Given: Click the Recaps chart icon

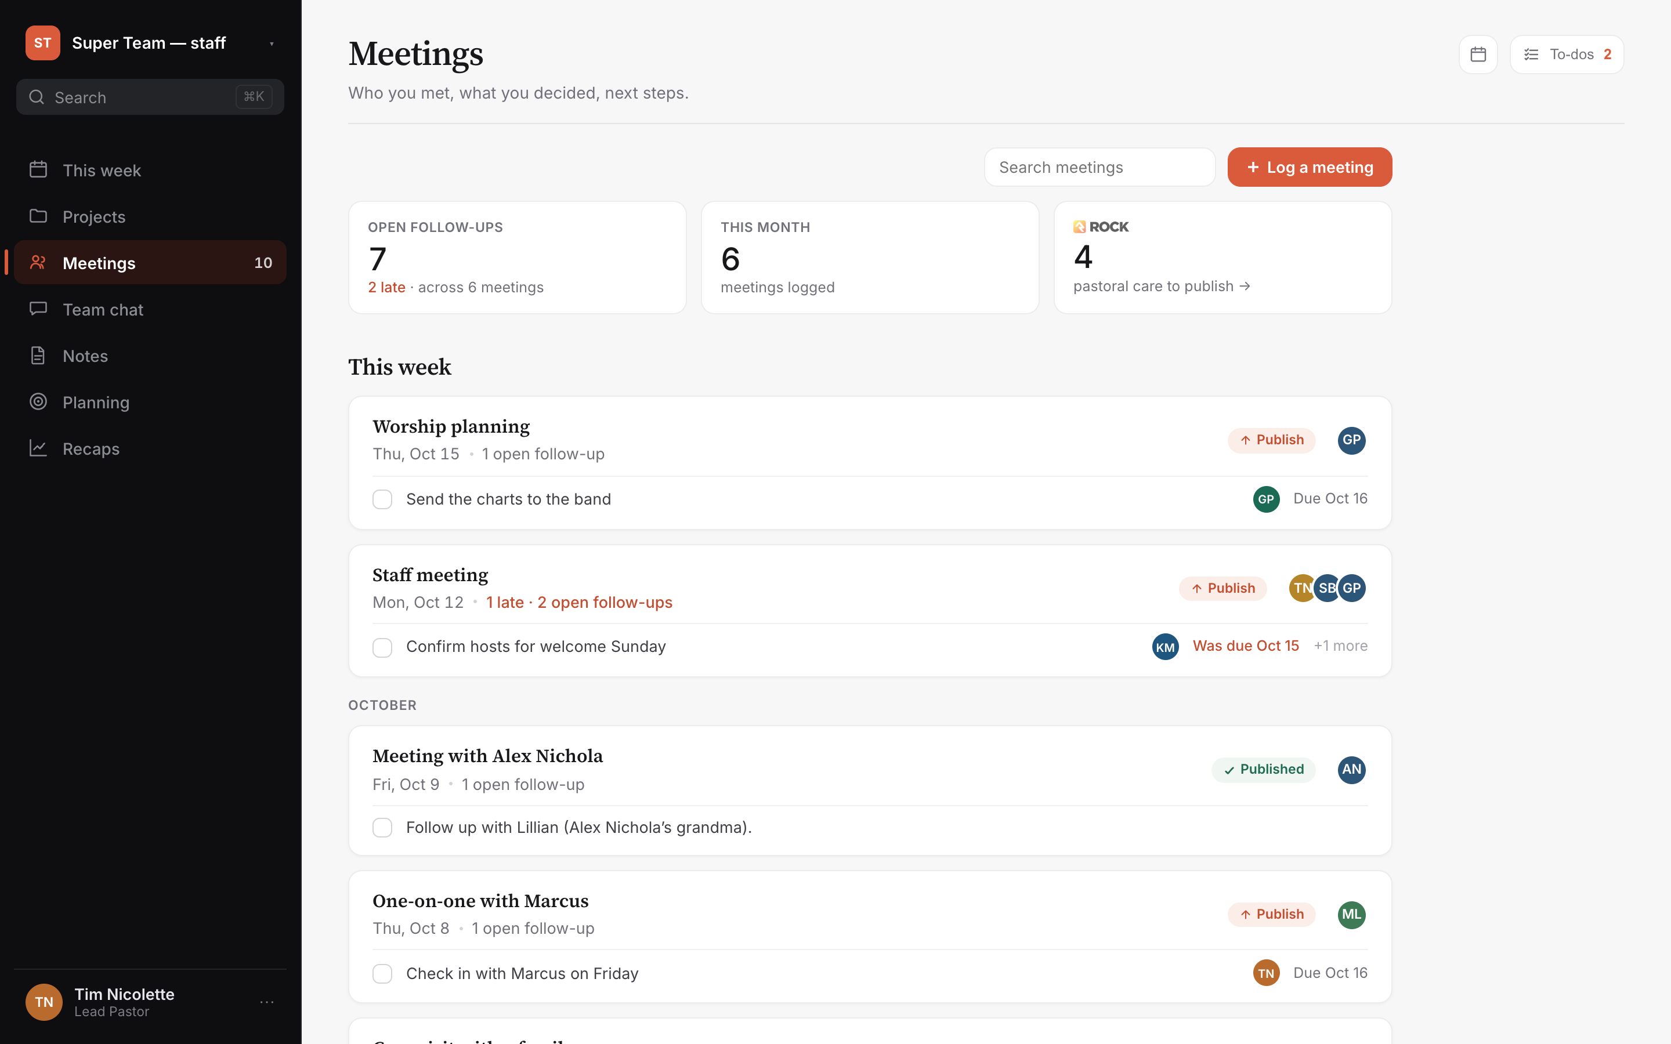Looking at the screenshot, I should point(38,447).
